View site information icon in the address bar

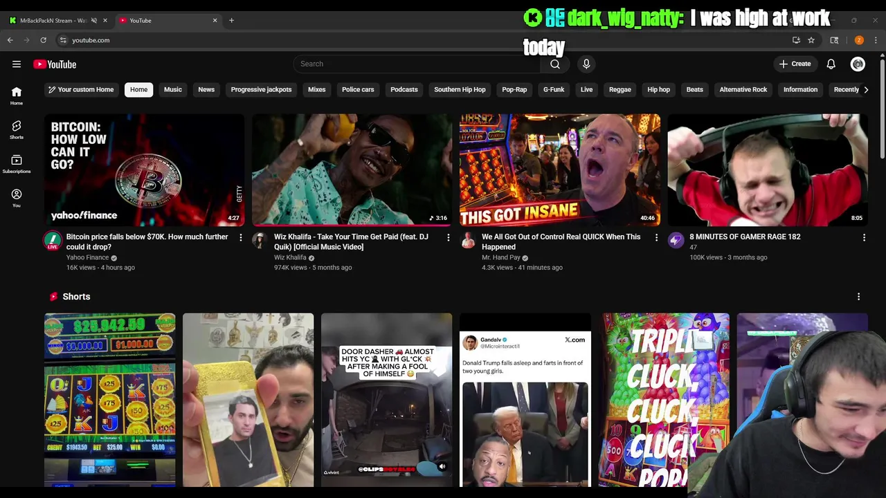click(x=63, y=40)
